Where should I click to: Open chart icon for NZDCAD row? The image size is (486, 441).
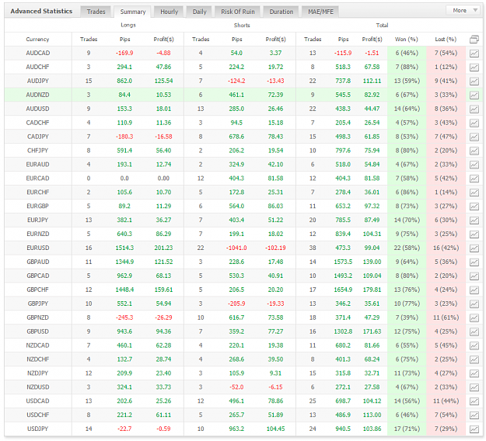474,346
